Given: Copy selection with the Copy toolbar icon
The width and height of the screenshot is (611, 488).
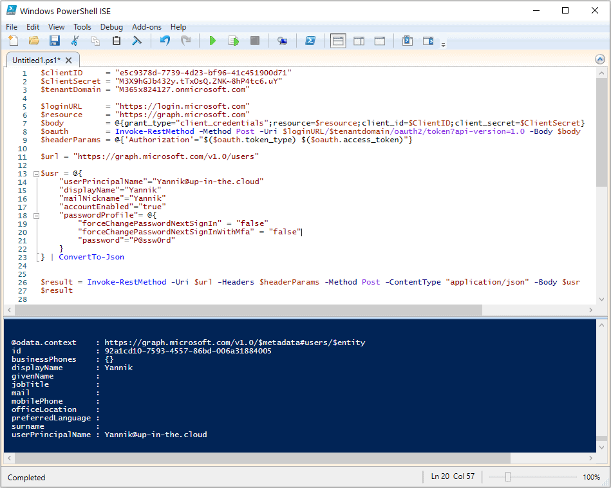Looking at the screenshot, I should pyautogui.click(x=95, y=41).
